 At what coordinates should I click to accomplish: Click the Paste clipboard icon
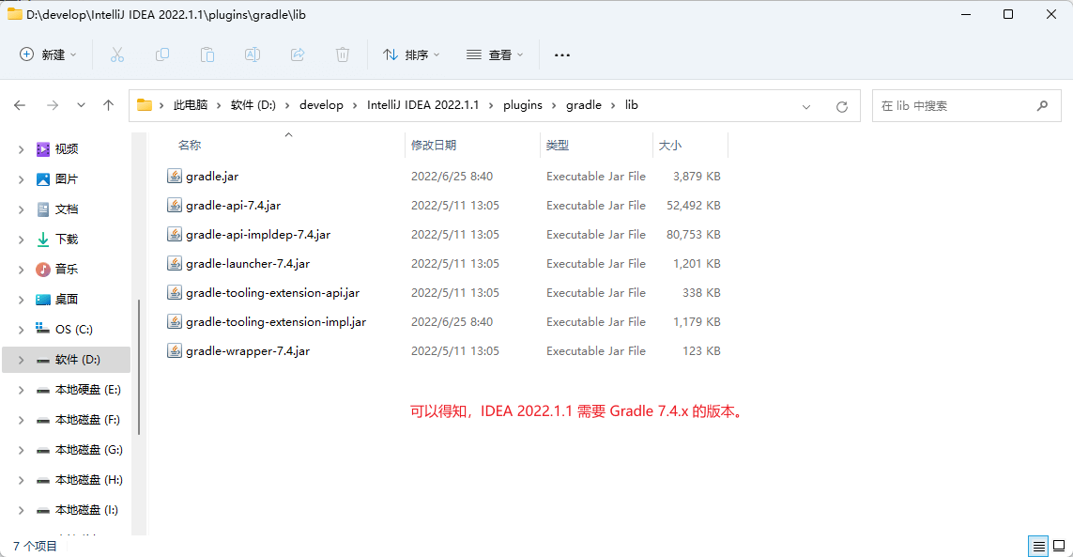tap(207, 54)
